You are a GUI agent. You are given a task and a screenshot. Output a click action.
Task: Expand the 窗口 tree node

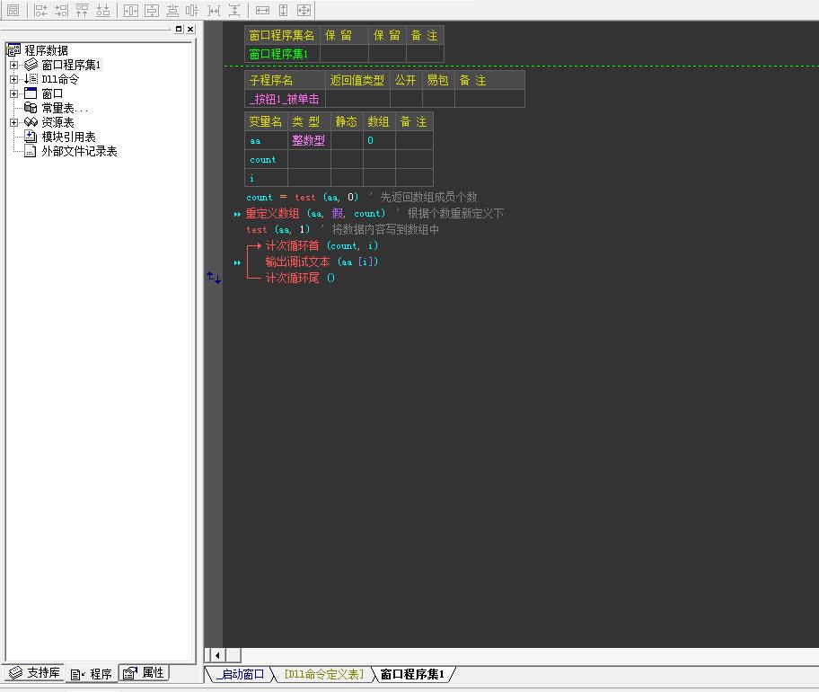click(x=14, y=93)
